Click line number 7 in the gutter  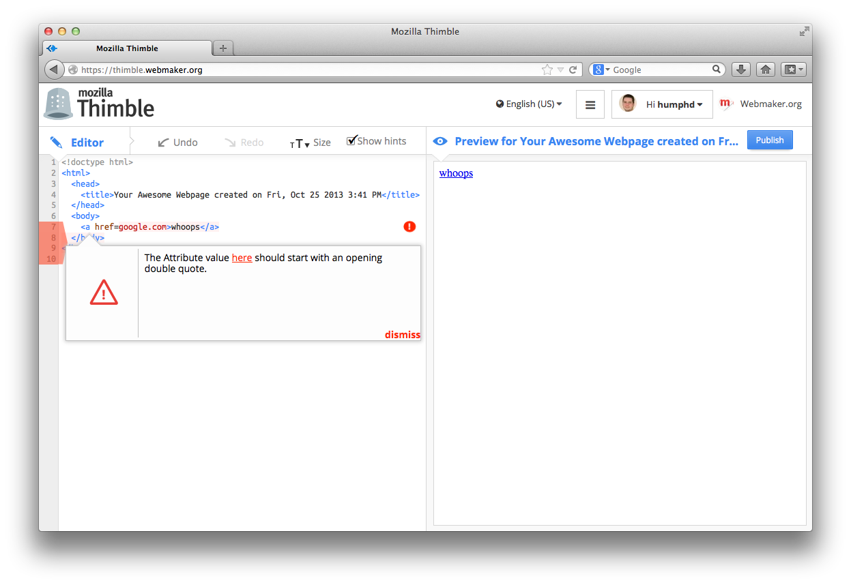[x=53, y=227]
